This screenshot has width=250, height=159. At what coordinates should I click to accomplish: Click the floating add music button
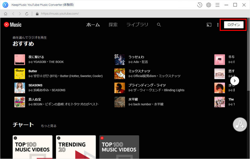tap(240, 124)
